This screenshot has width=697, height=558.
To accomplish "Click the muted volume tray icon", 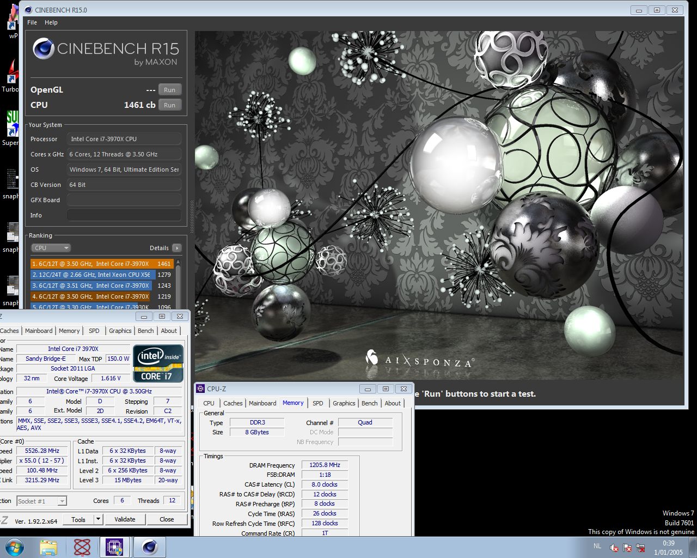I will pyautogui.click(x=614, y=548).
